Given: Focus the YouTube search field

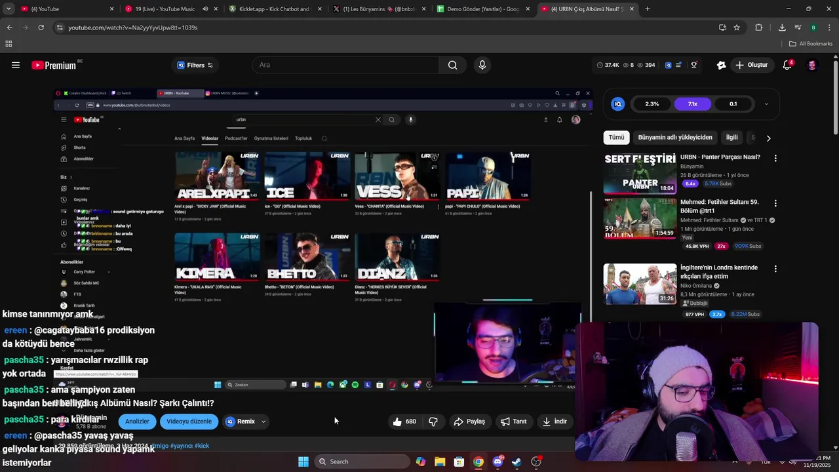Looking at the screenshot, I should pyautogui.click(x=346, y=65).
